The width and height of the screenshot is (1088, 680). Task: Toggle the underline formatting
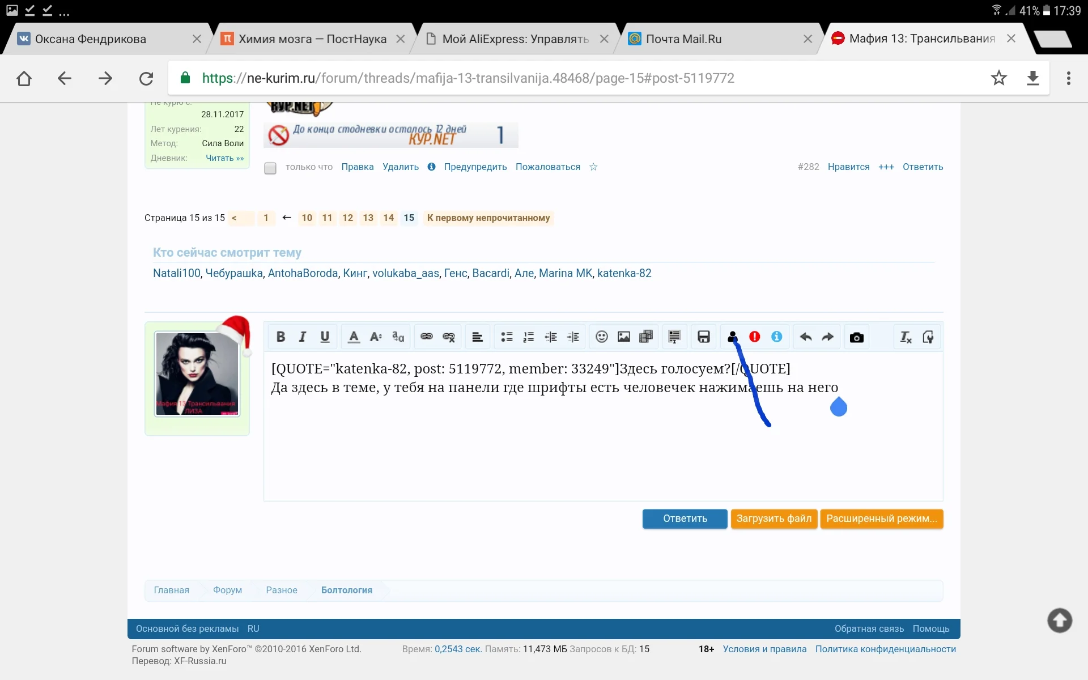coord(324,337)
